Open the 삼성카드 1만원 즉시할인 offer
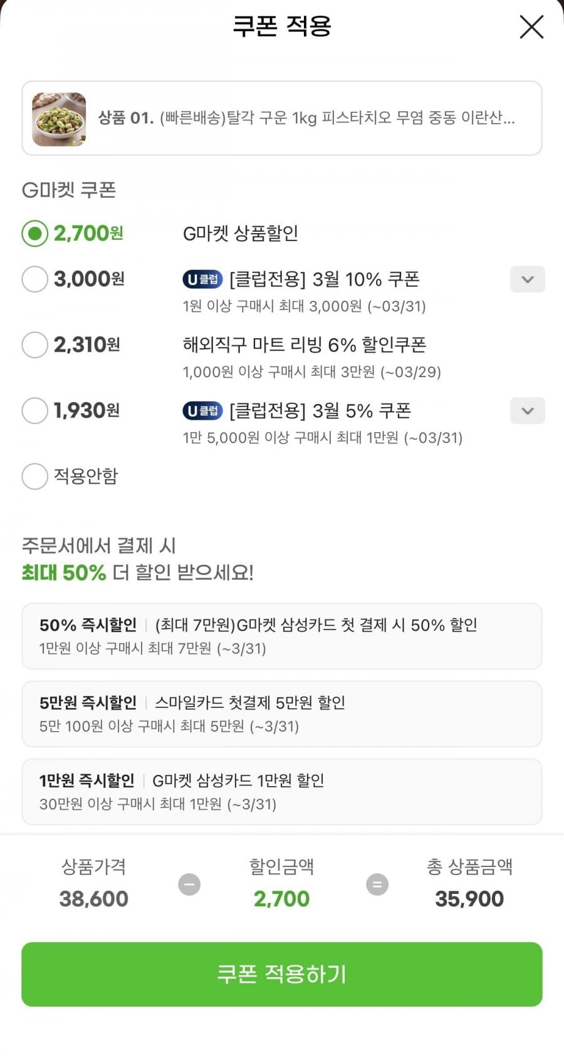 coord(281,792)
